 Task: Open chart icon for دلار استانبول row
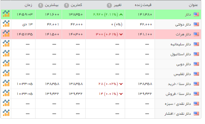pyautogui.click(x=6, y=54)
